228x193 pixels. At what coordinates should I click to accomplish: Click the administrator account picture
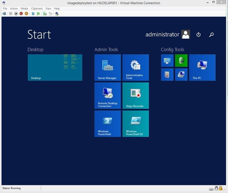(x=186, y=34)
